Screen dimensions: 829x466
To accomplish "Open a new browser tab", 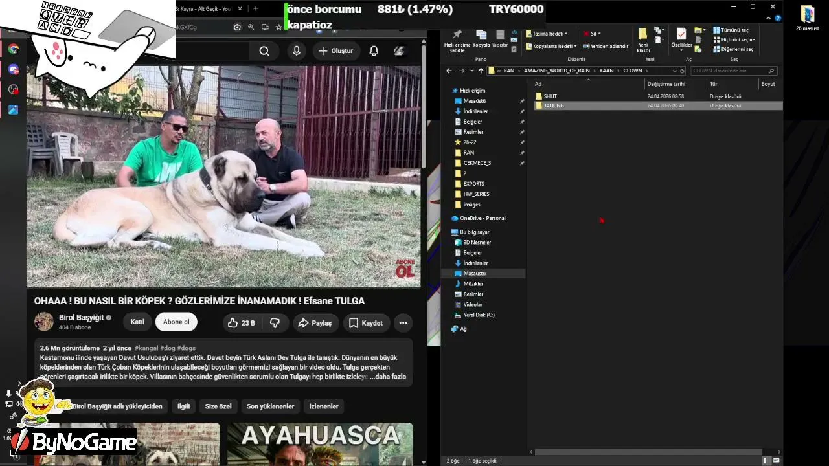I will (255, 9).
